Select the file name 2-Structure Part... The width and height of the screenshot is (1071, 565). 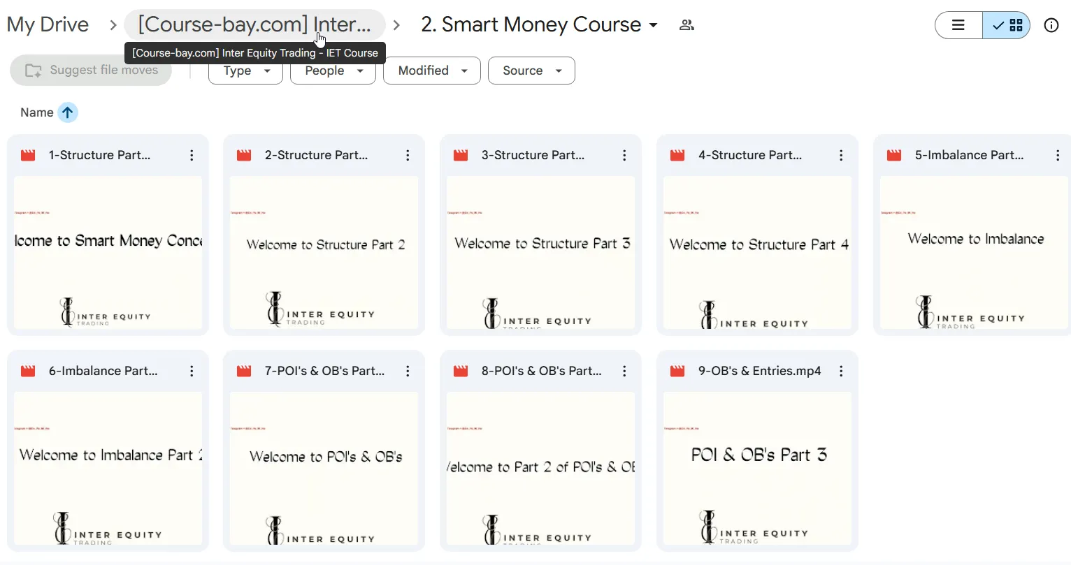(316, 155)
